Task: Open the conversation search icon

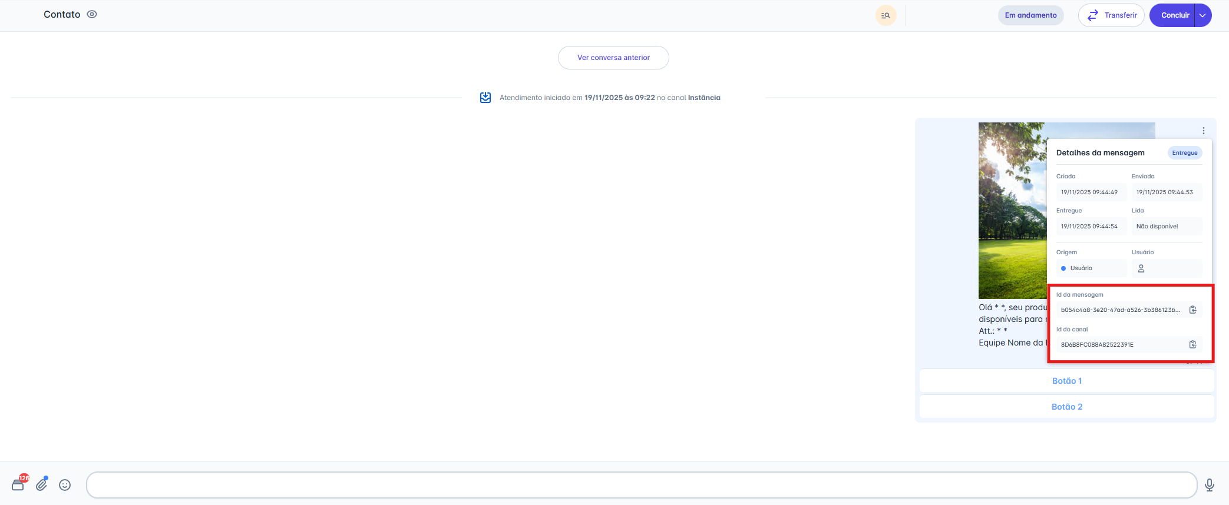Action: (x=885, y=15)
